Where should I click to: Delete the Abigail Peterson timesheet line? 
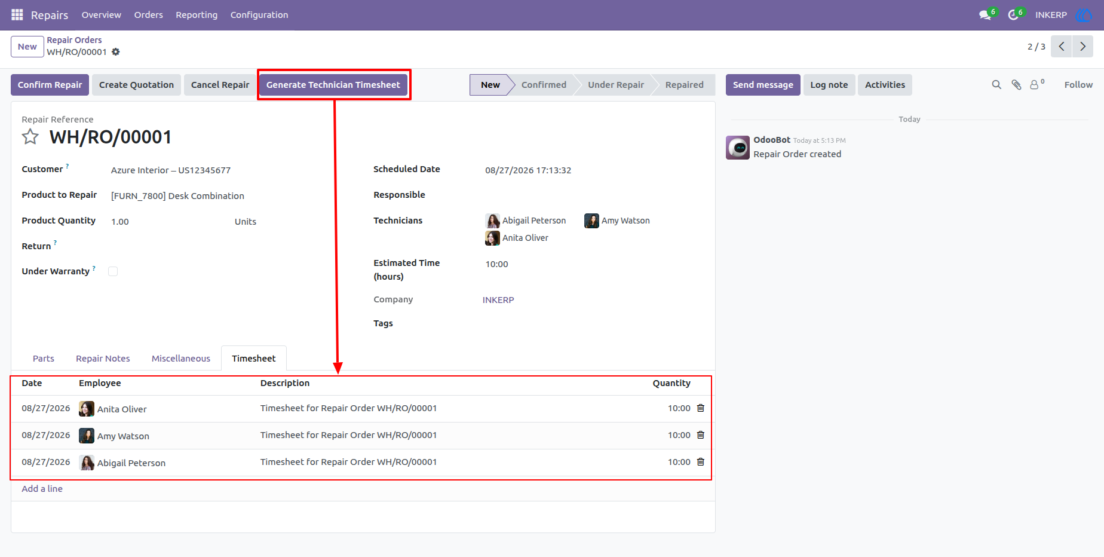[701, 462]
